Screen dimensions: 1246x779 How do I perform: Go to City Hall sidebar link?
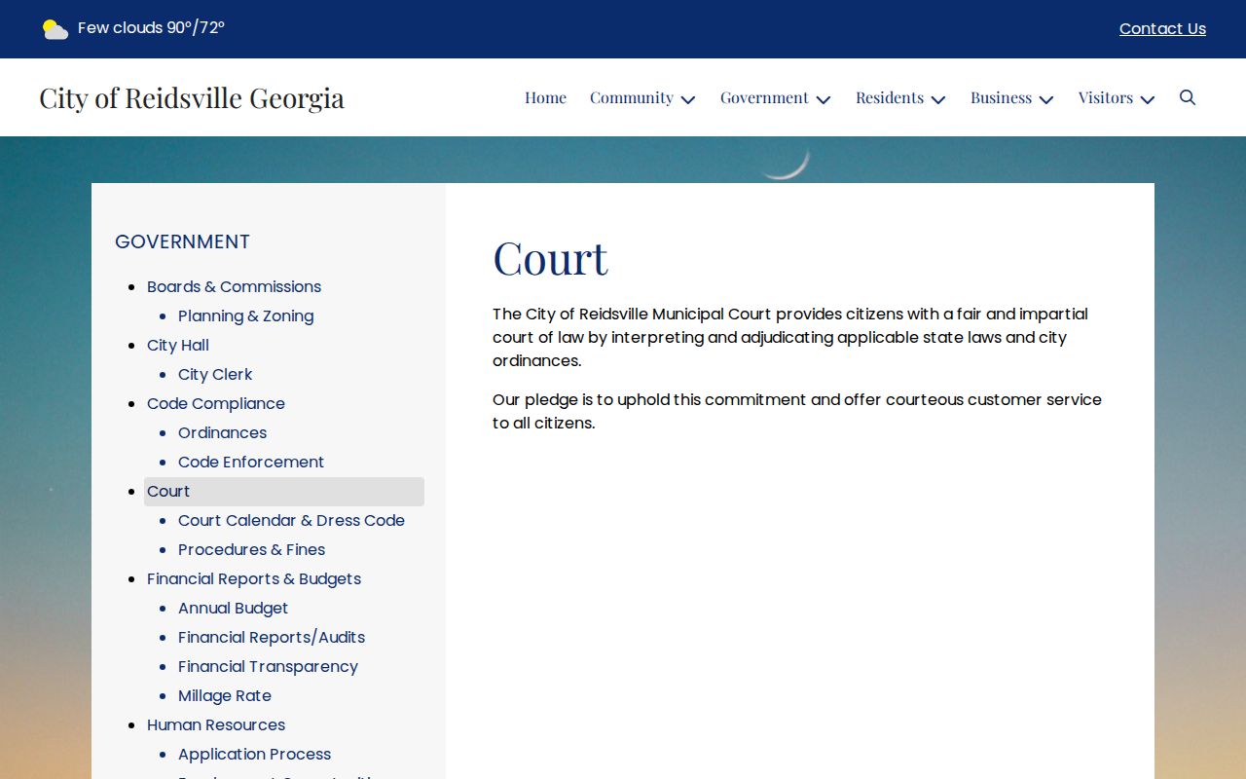(x=178, y=345)
